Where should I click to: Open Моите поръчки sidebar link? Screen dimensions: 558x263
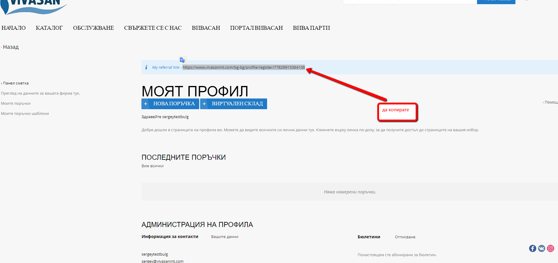tap(16, 104)
